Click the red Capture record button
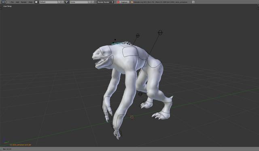The image size is (259, 151). (123, 2)
